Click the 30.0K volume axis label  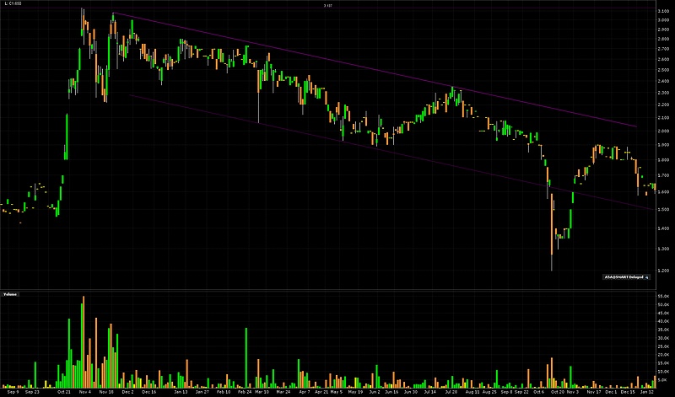[x=663, y=338]
